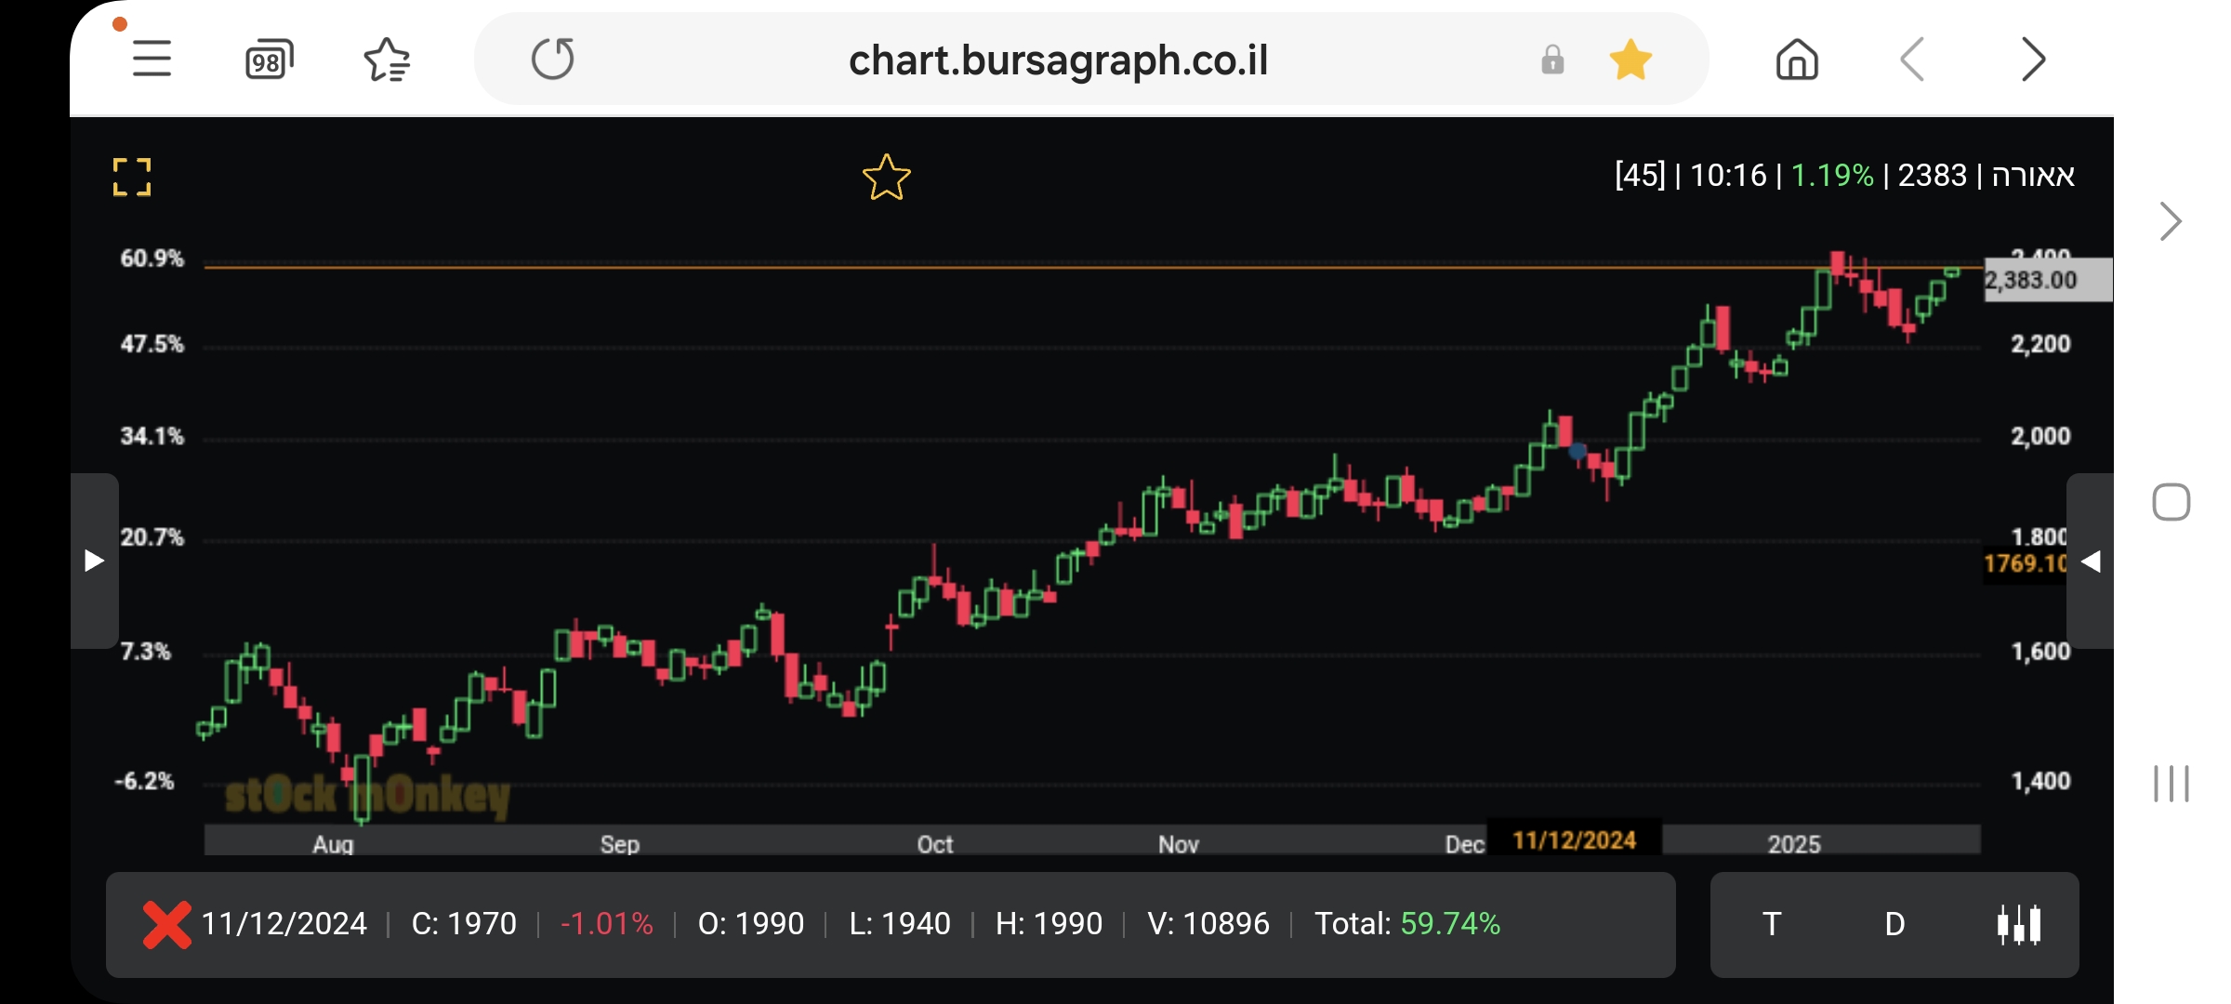2231x1004 pixels.
Task: Select the D daily timeframe
Action: pyautogui.click(x=1894, y=925)
